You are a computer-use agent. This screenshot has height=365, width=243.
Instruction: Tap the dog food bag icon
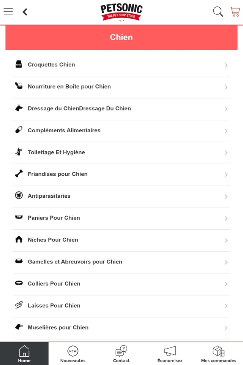[19, 64]
